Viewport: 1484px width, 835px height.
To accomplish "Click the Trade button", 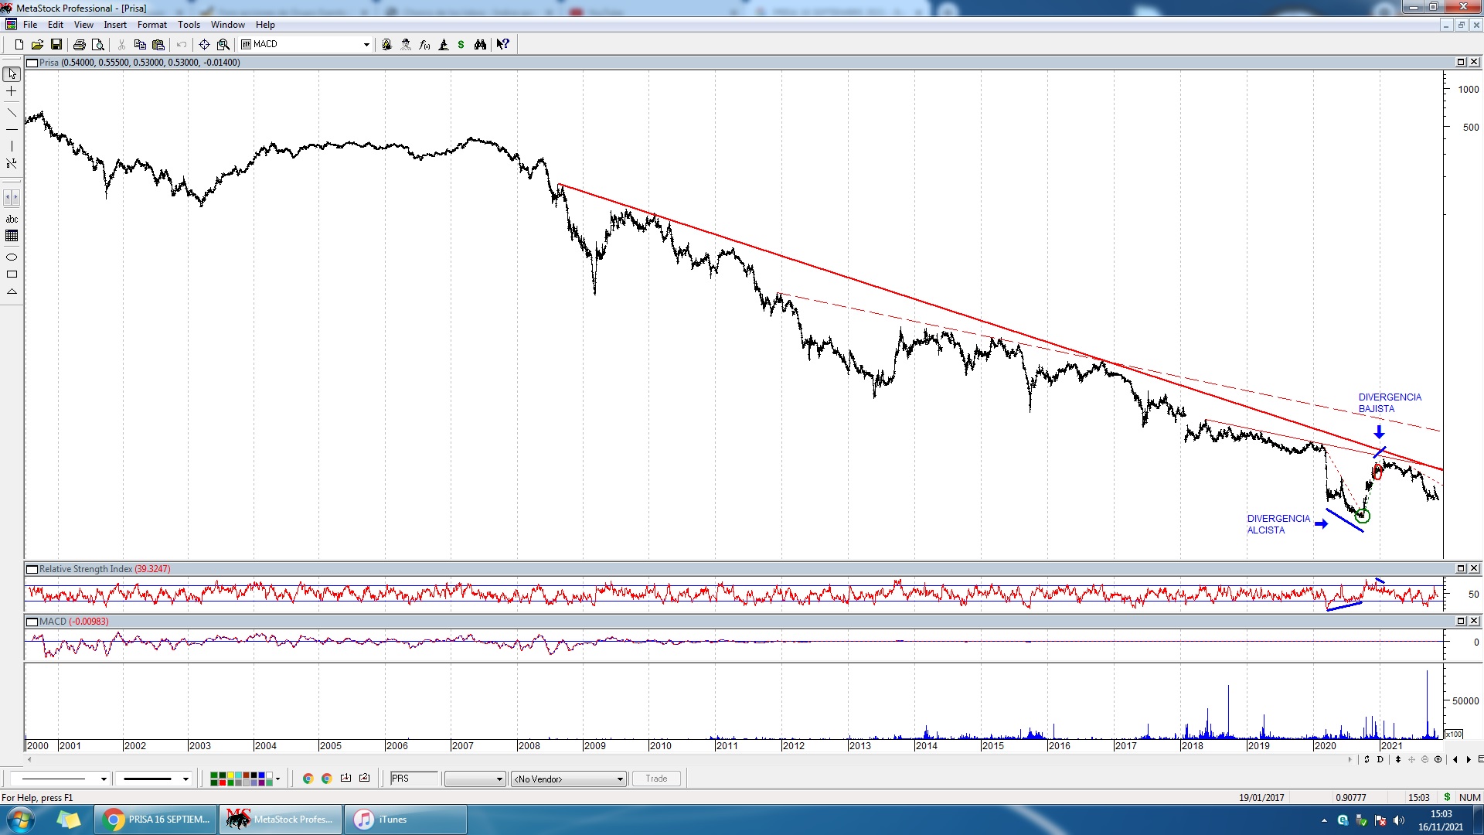I will (656, 779).
